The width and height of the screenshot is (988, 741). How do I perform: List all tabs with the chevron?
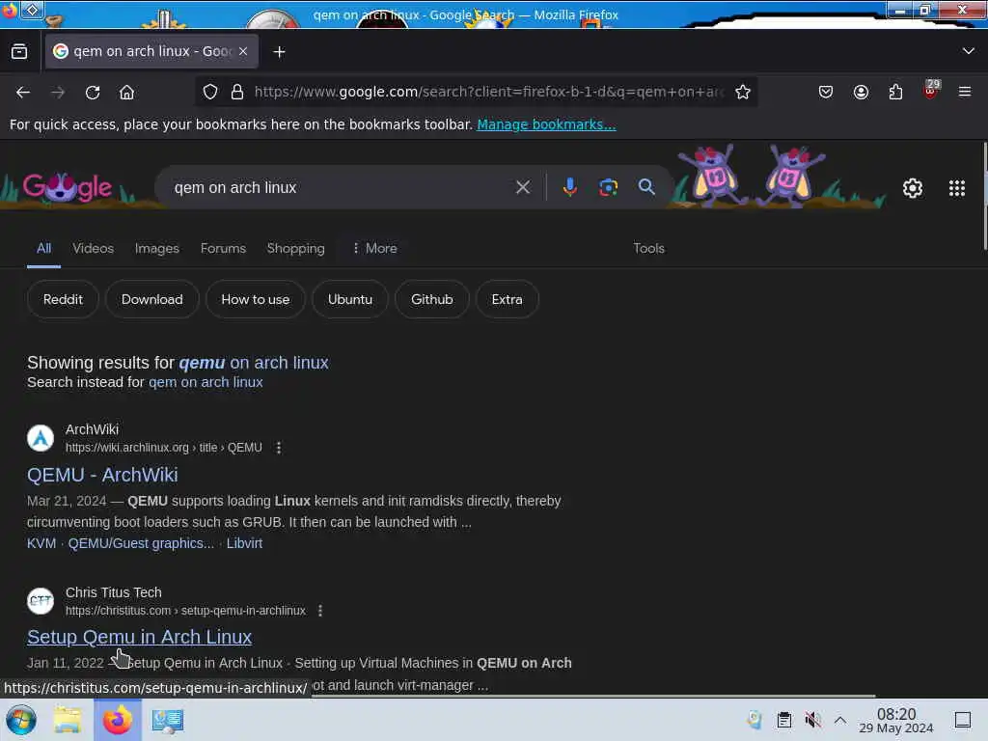969,51
